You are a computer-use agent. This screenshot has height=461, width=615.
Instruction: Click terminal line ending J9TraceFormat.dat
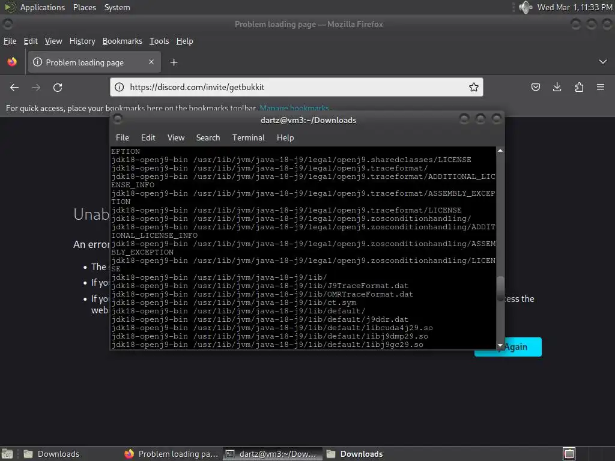click(259, 286)
